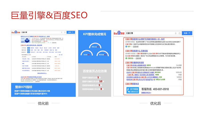Click the green 百度经验 source icon

126,58
